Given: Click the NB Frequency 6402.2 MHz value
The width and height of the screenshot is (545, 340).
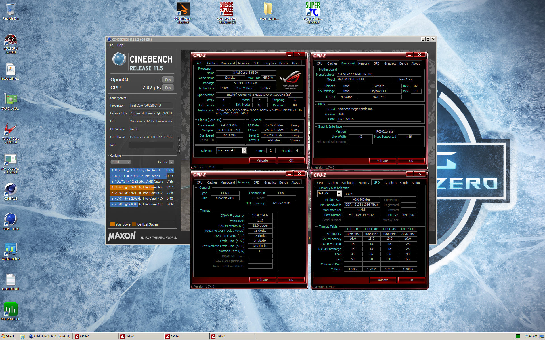Looking at the screenshot, I should 281,203.
